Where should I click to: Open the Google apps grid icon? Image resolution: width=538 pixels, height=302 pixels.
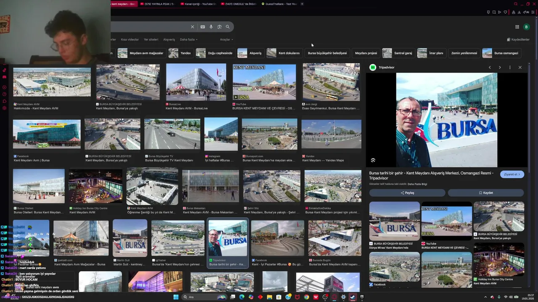[x=517, y=27]
